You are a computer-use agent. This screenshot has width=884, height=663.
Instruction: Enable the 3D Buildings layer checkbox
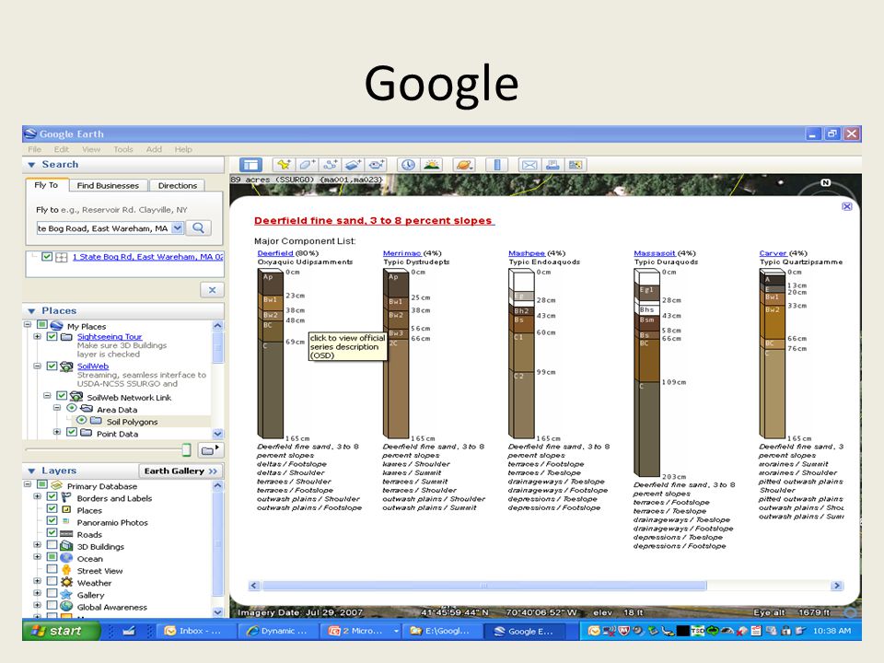click(52, 545)
